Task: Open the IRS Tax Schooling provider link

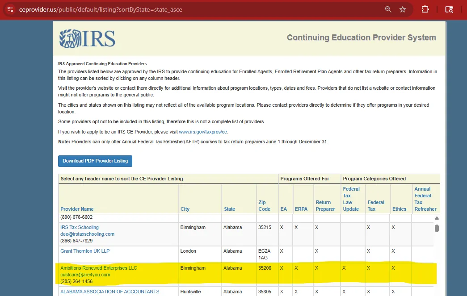Action: click(80, 227)
